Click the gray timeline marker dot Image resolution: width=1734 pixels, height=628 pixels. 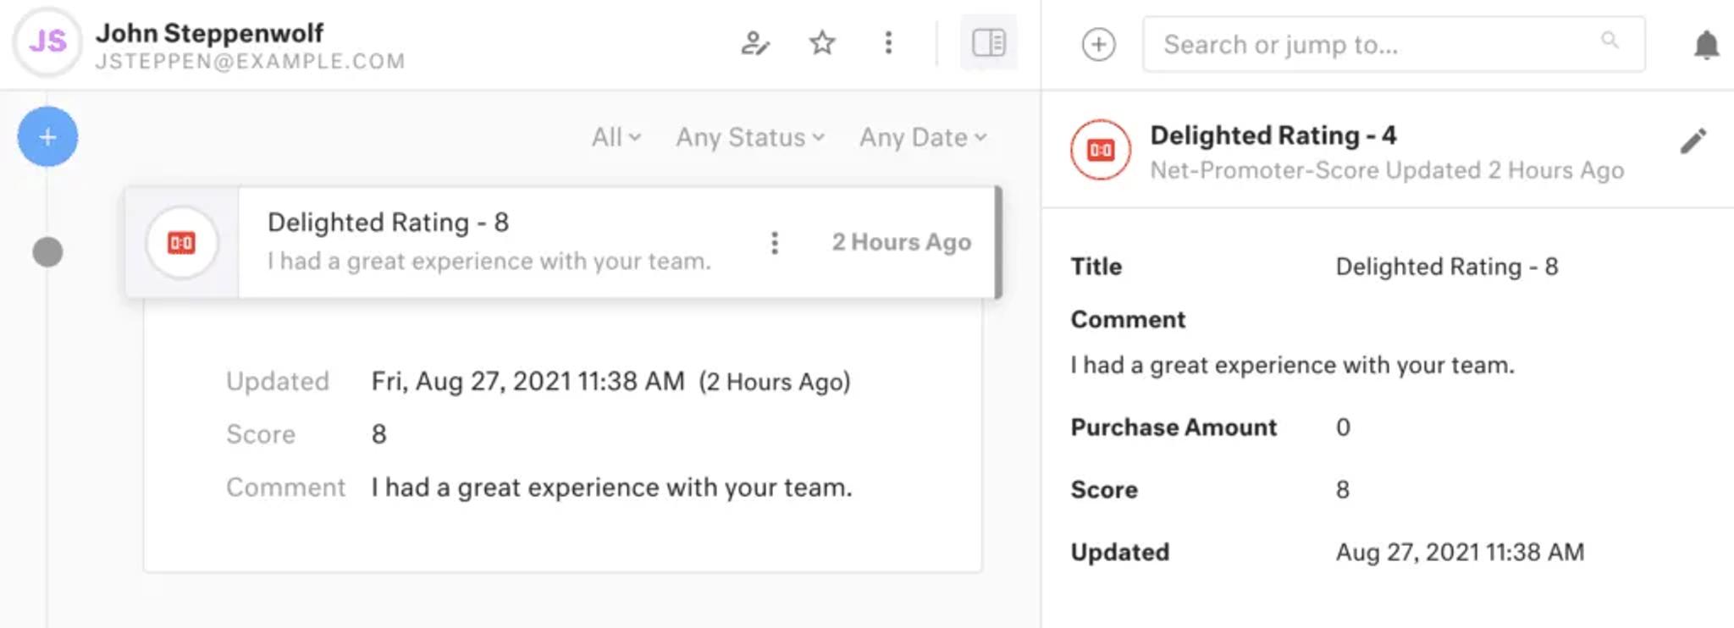click(x=47, y=251)
